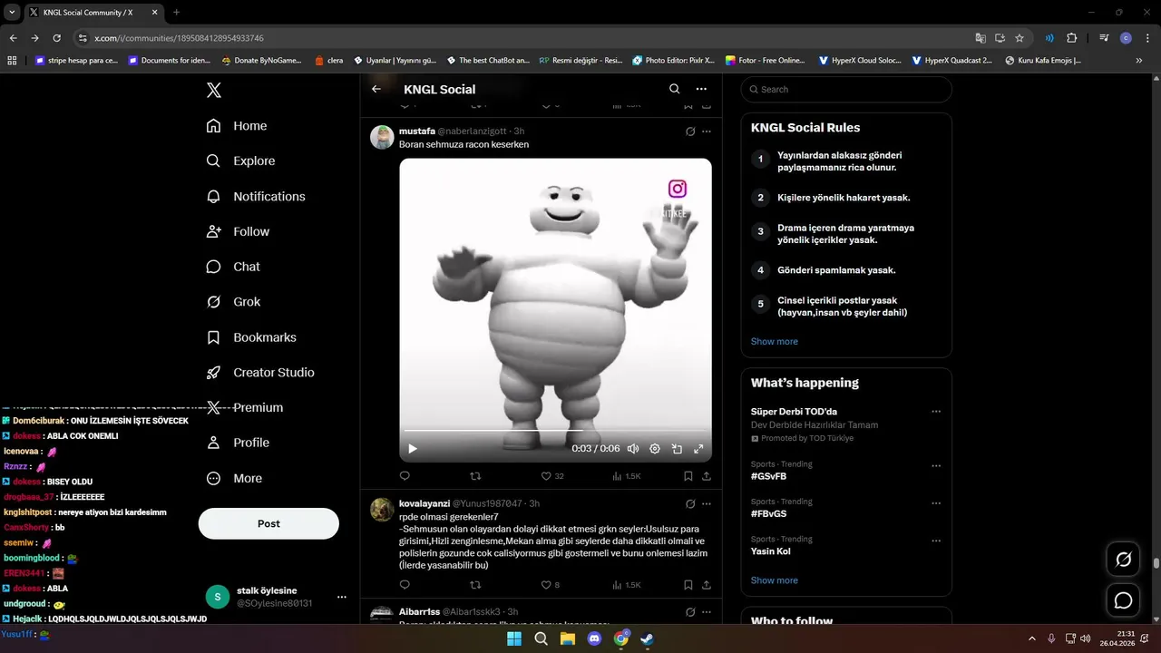Open Home in X sidebar

coord(237,126)
